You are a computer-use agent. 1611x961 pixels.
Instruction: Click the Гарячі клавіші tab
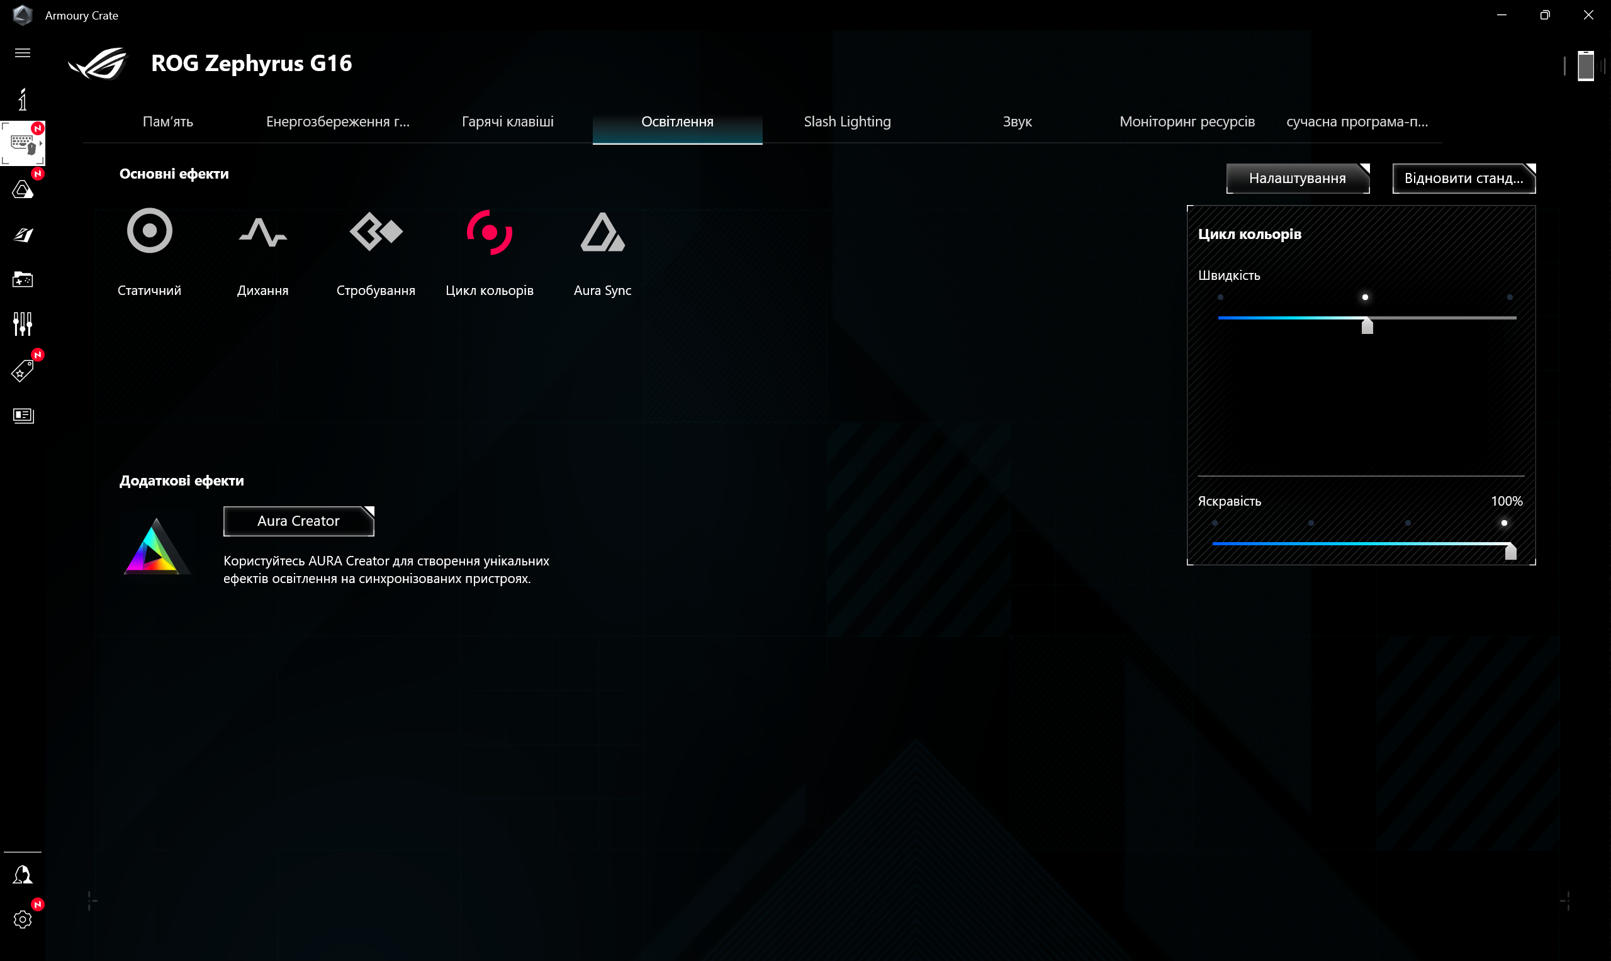507,121
